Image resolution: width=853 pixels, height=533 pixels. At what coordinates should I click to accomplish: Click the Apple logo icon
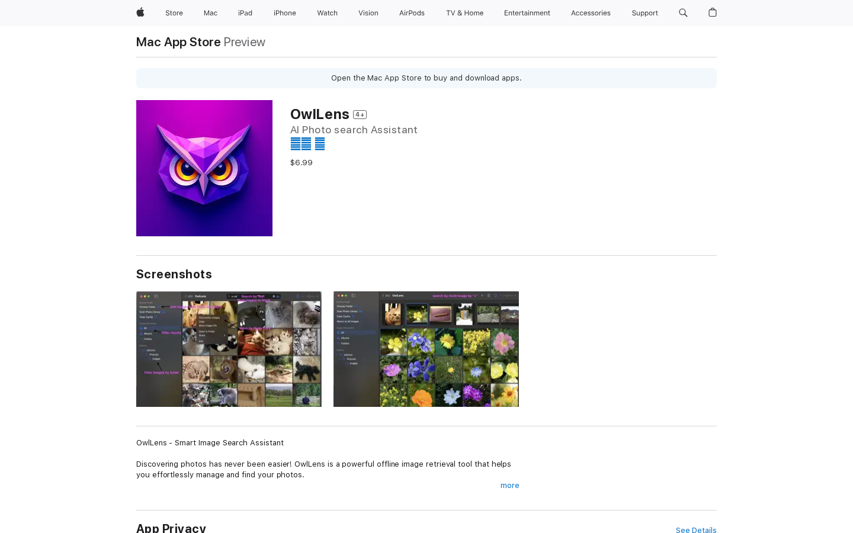point(140,12)
